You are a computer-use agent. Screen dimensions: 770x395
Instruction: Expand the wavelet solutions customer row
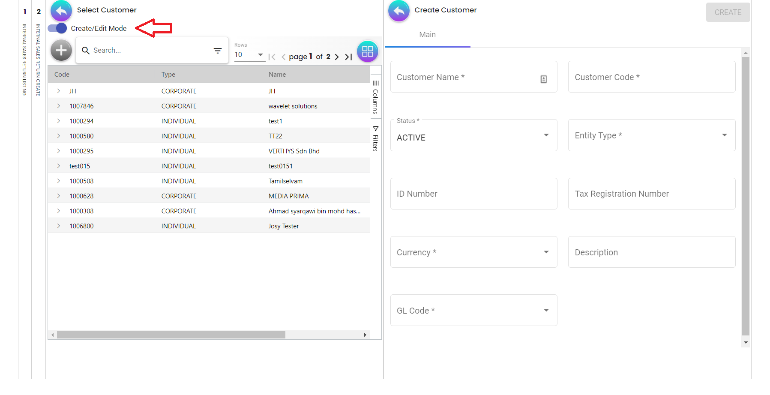point(59,106)
